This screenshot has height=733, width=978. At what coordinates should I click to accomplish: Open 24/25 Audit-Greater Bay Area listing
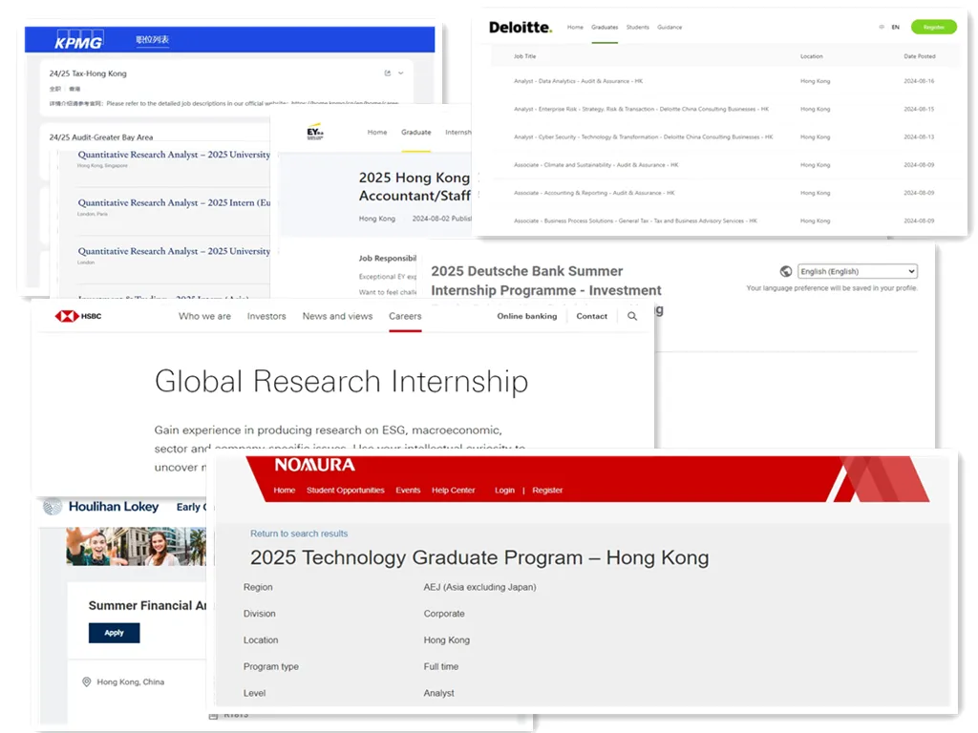101,137
